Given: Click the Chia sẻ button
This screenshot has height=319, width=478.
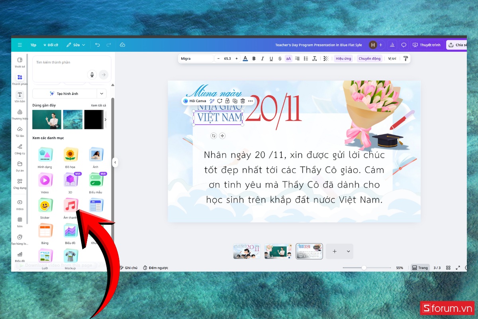Looking at the screenshot, I should coord(456,45).
